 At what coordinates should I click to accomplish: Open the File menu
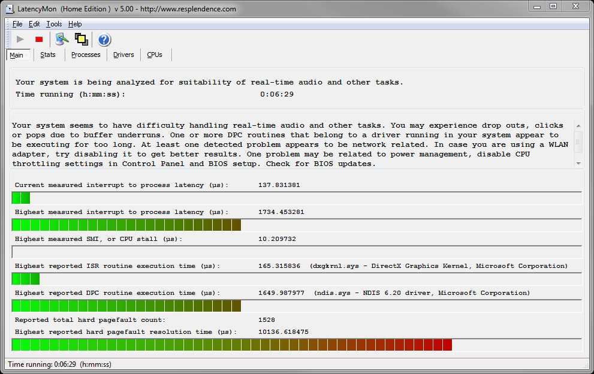(x=17, y=24)
